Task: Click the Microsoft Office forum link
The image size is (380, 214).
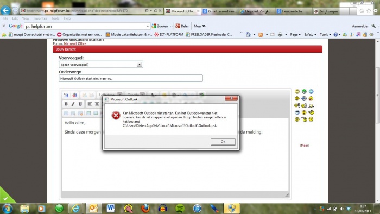Action: (75, 43)
